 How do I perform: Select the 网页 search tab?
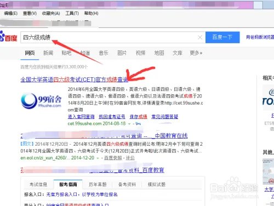[30, 53]
